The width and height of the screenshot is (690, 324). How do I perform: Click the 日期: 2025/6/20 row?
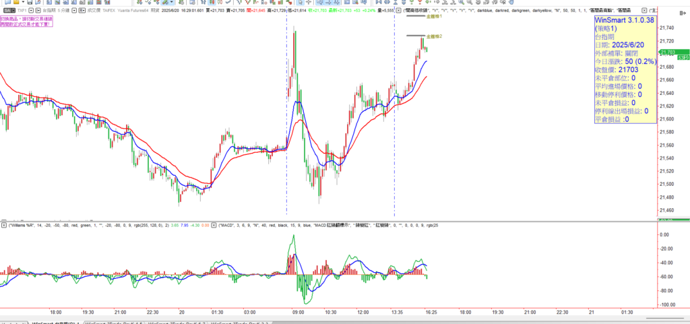pos(619,45)
